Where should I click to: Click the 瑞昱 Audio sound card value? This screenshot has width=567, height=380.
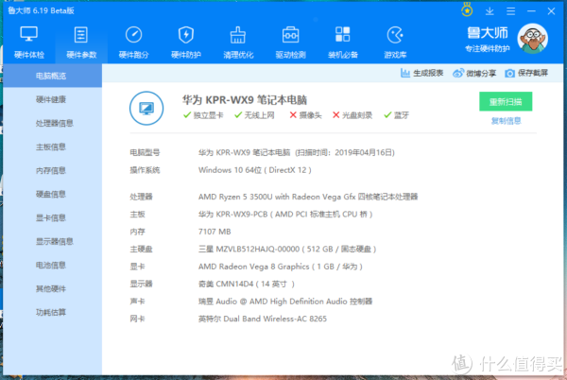[285, 302]
